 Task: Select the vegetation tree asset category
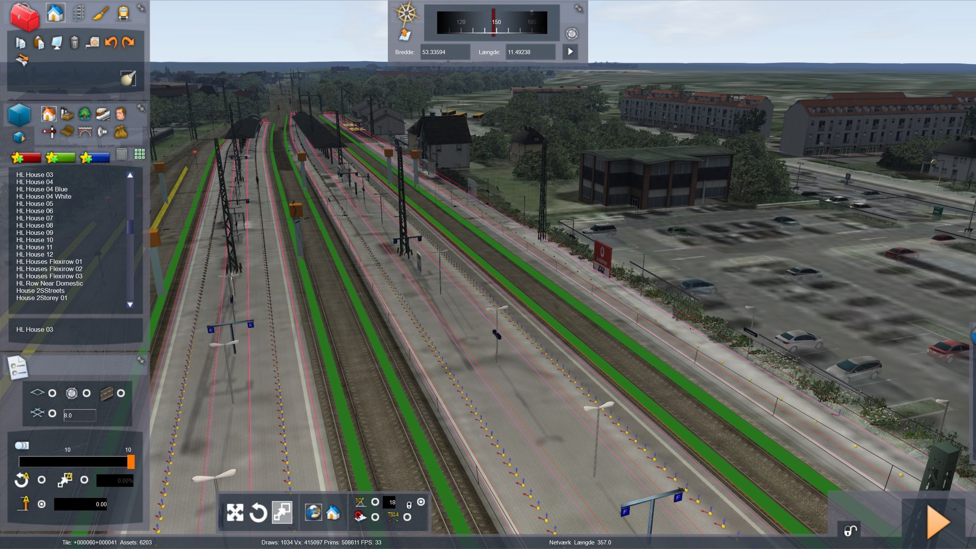(x=84, y=114)
